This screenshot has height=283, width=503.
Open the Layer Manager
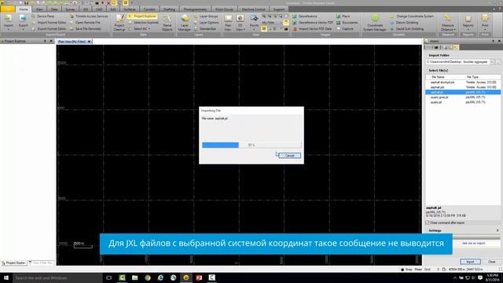185,23
